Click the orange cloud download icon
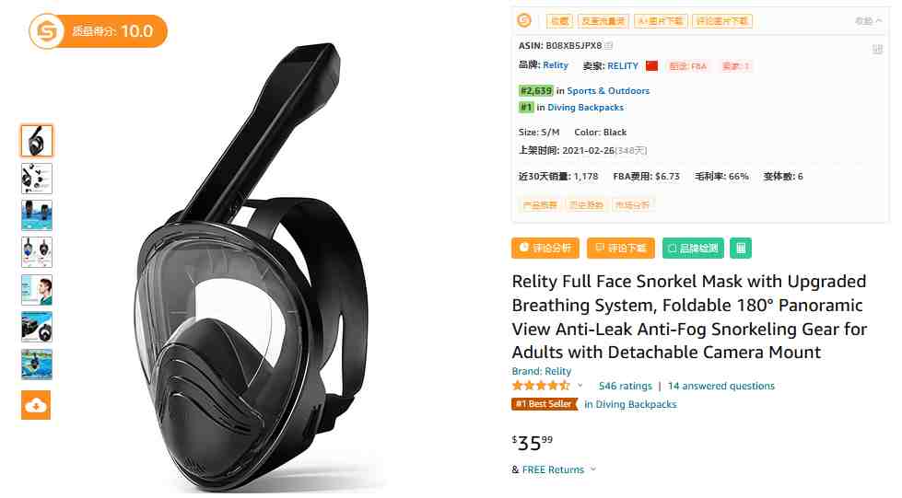This screenshot has height=498, width=902. coord(36,405)
